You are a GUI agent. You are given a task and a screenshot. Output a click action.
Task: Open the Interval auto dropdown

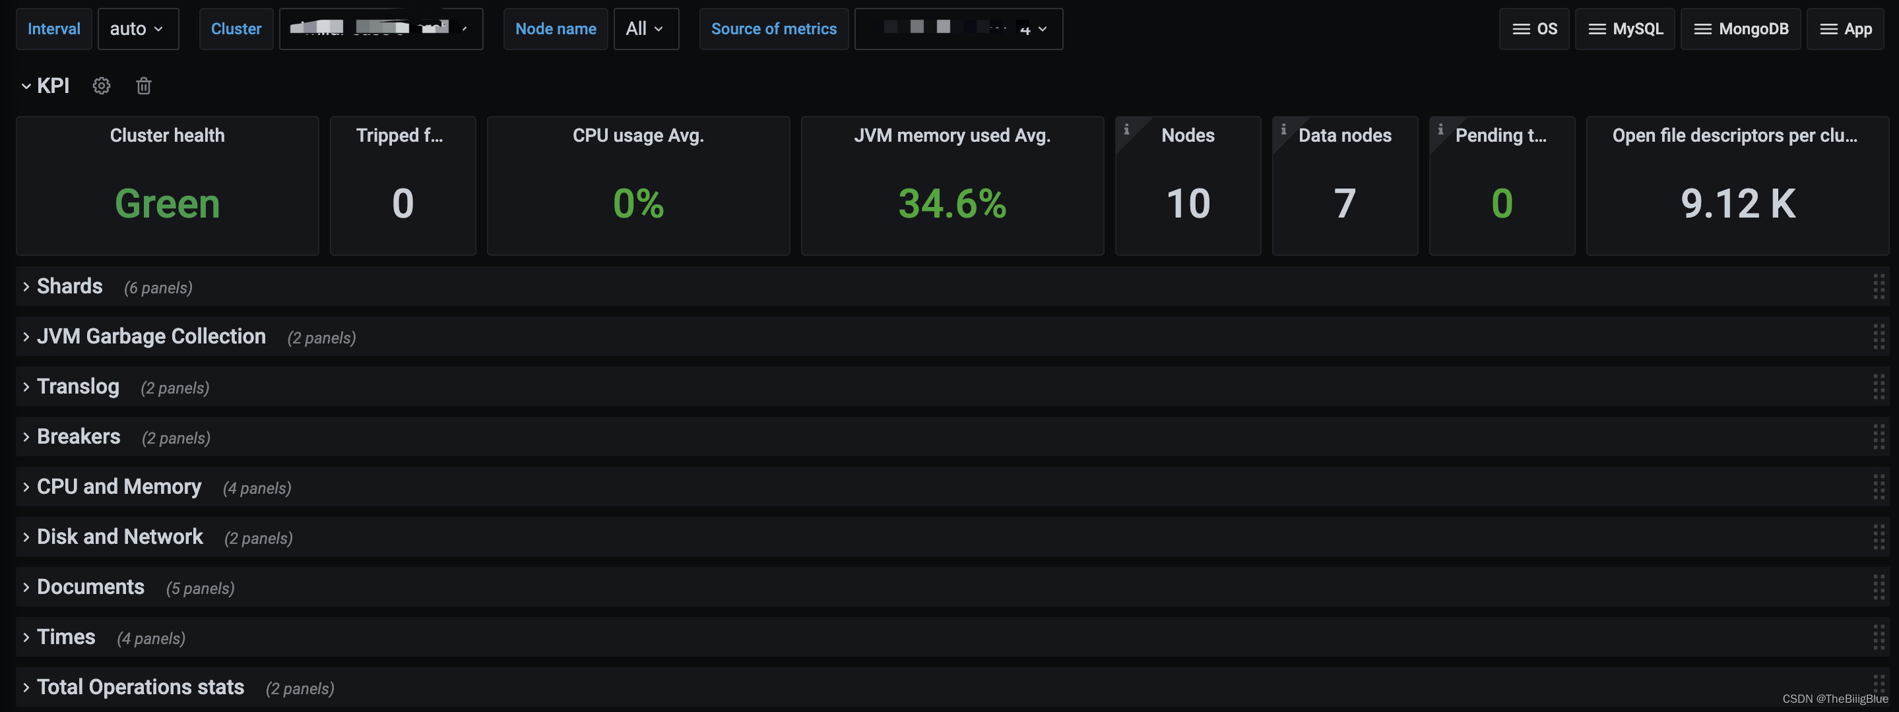click(138, 29)
